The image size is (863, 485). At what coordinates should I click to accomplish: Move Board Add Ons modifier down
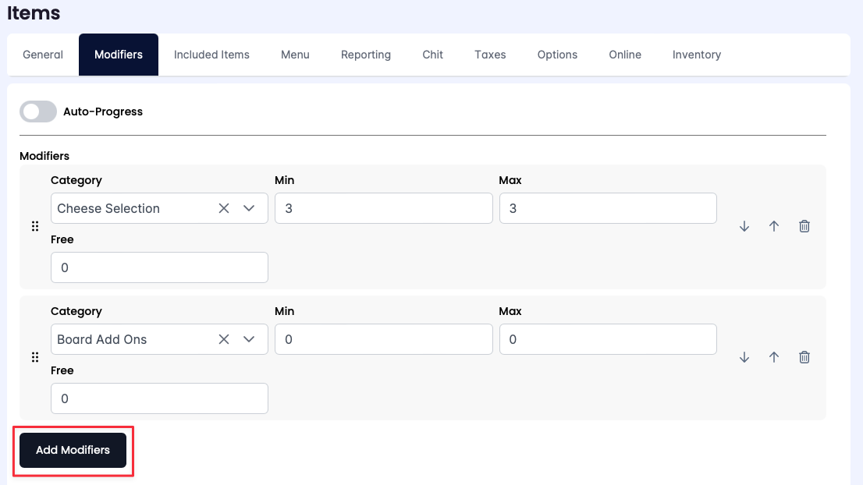tap(744, 357)
